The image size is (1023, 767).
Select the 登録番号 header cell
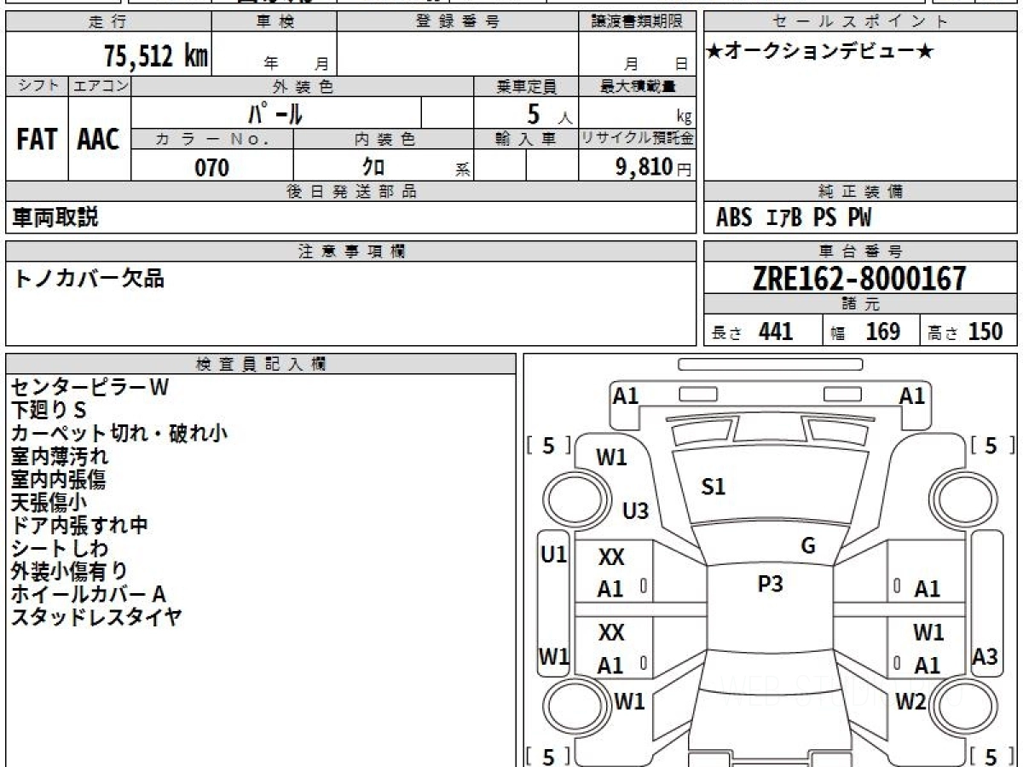pyautogui.click(x=458, y=22)
